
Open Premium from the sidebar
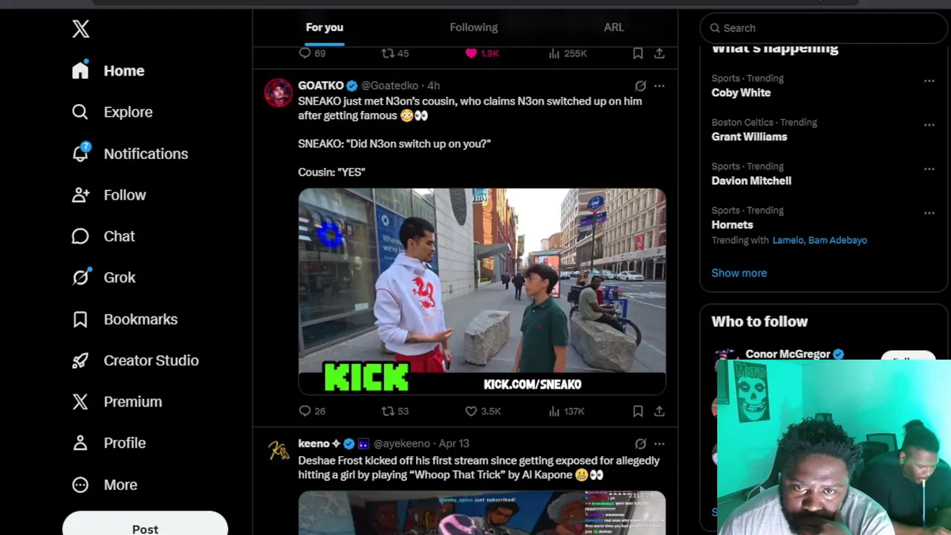pos(117,401)
